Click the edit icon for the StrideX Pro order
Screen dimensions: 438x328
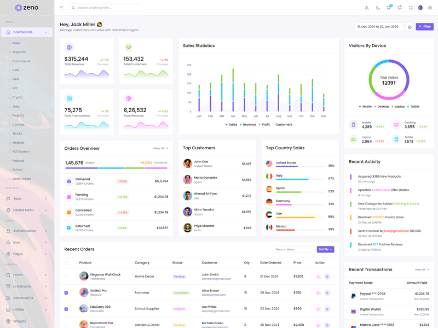point(318,292)
